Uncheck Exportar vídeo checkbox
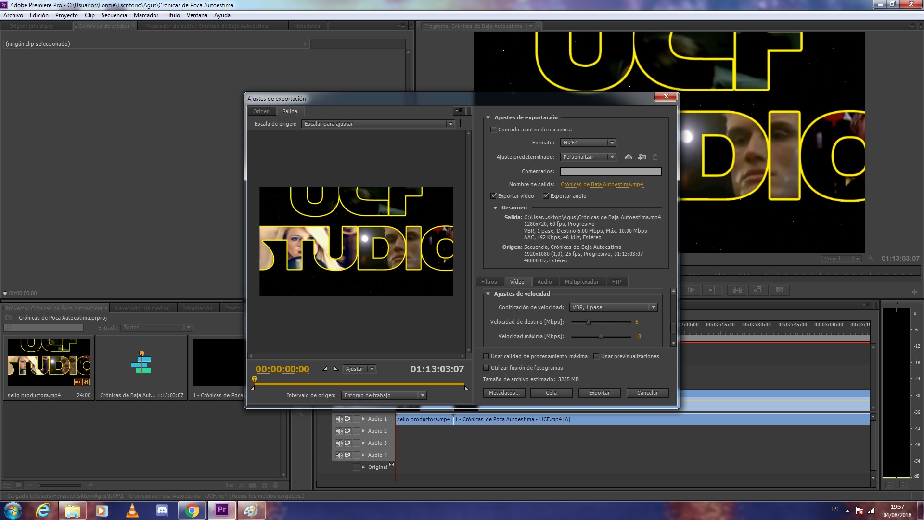The image size is (924, 520). pos(493,196)
